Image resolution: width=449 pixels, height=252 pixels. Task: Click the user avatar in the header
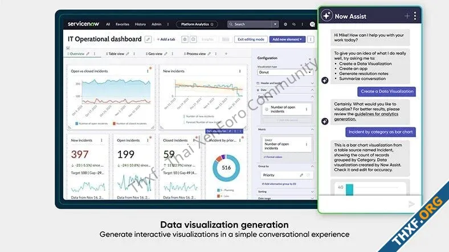pos(312,24)
